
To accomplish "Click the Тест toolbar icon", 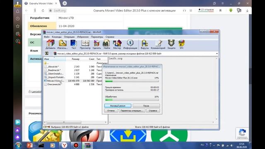I will 74,44.
